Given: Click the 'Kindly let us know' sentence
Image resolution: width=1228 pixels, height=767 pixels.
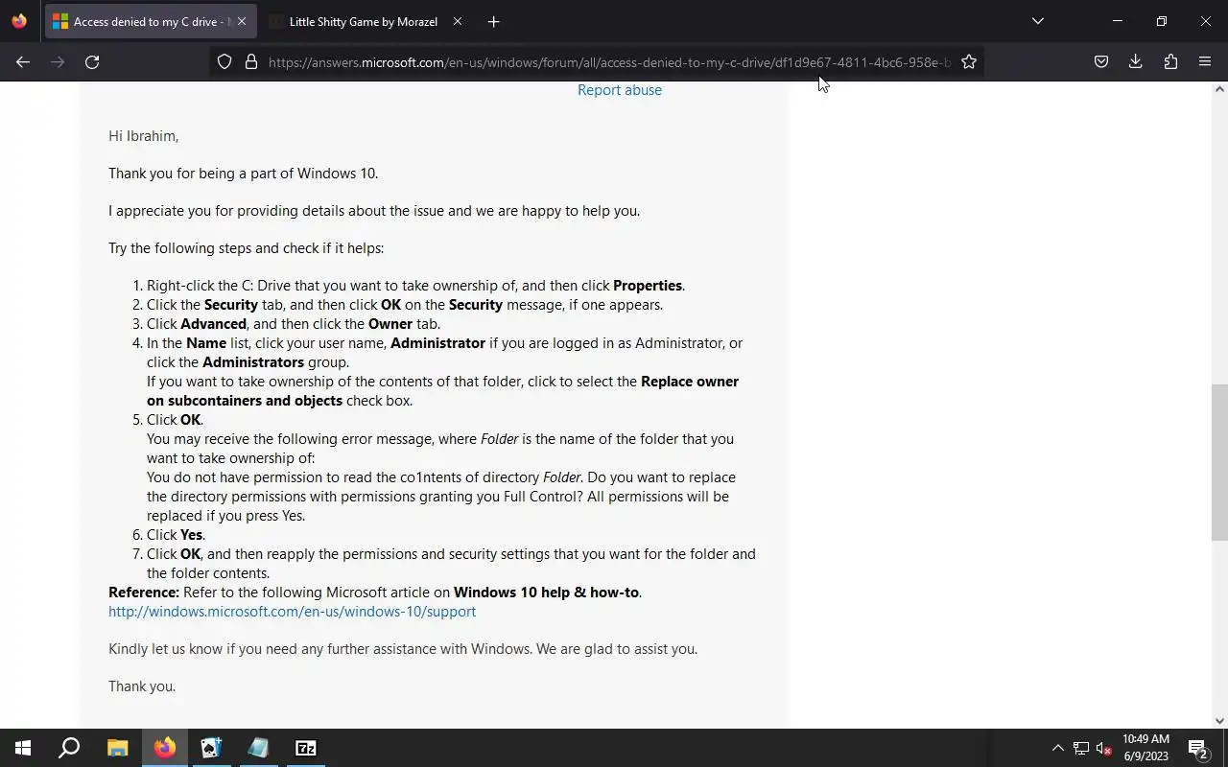Looking at the screenshot, I should pyautogui.click(x=403, y=649).
